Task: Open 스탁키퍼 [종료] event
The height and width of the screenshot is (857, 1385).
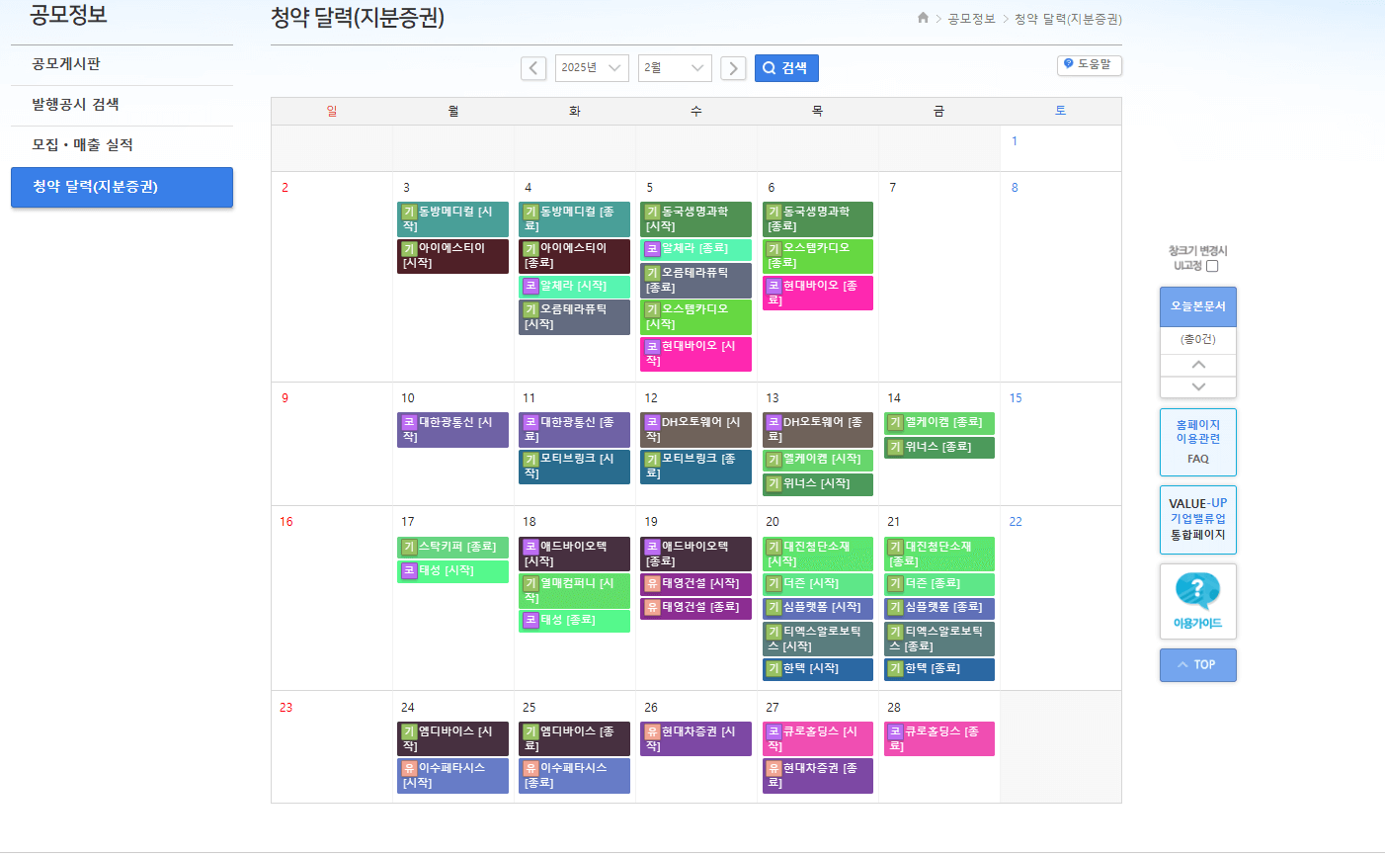Action: (452, 548)
